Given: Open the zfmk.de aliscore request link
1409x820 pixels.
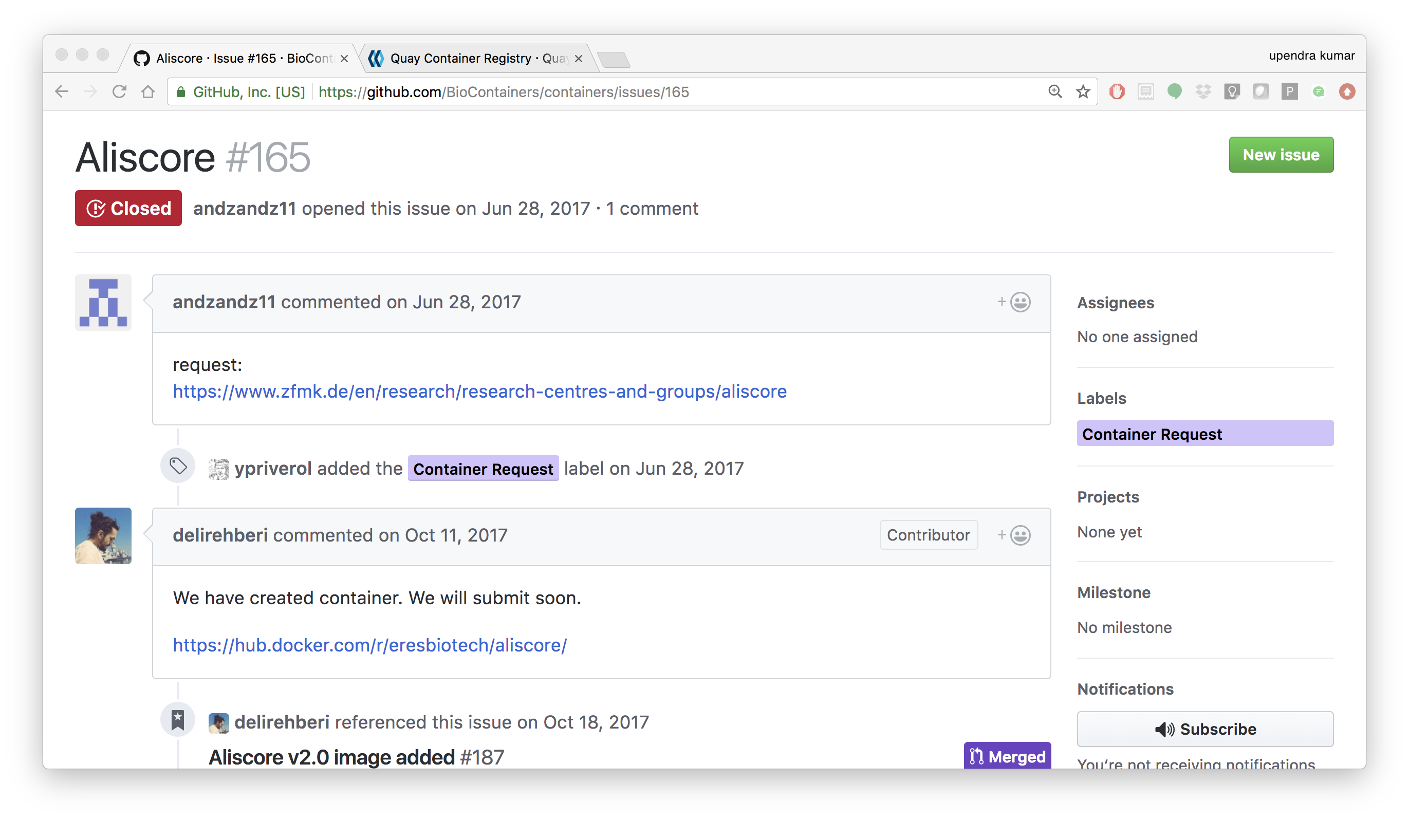Looking at the screenshot, I should click(x=480, y=392).
